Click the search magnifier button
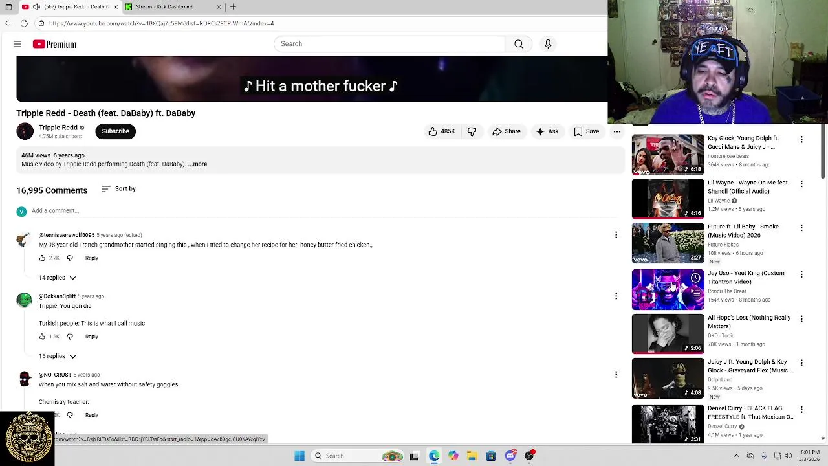This screenshot has width=828, height=466. pos(519,43)
